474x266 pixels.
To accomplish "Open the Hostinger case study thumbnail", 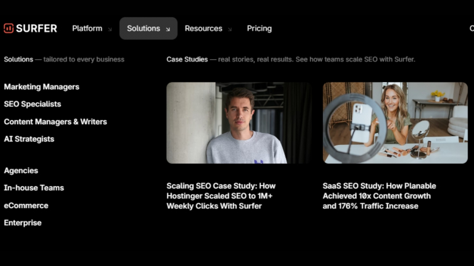I will 239,123.
